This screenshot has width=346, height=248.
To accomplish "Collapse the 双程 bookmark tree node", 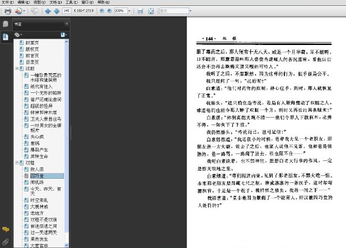I will pos(17,163).
